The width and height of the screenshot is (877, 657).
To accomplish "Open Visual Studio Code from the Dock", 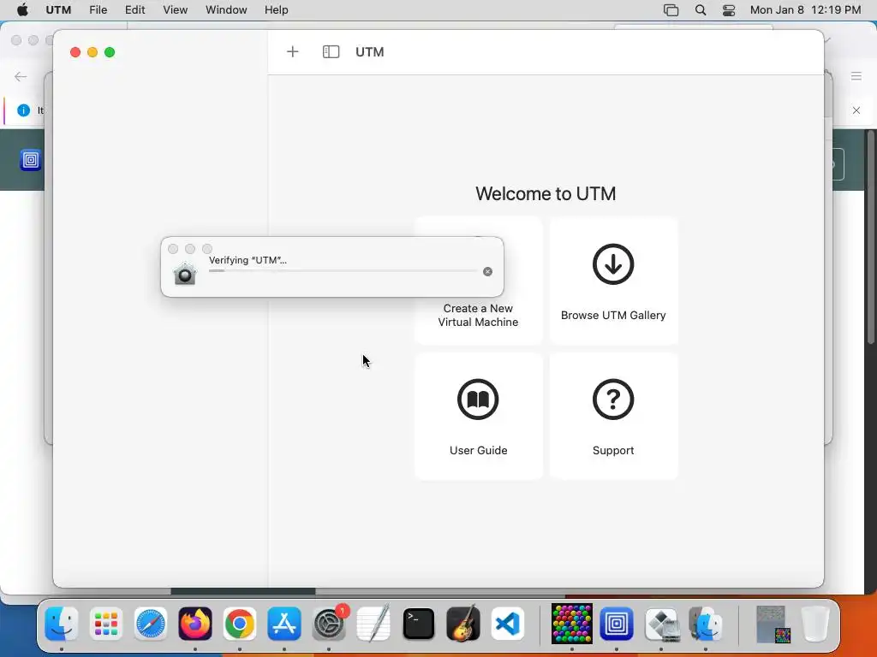I will click(x=508, y=624).
